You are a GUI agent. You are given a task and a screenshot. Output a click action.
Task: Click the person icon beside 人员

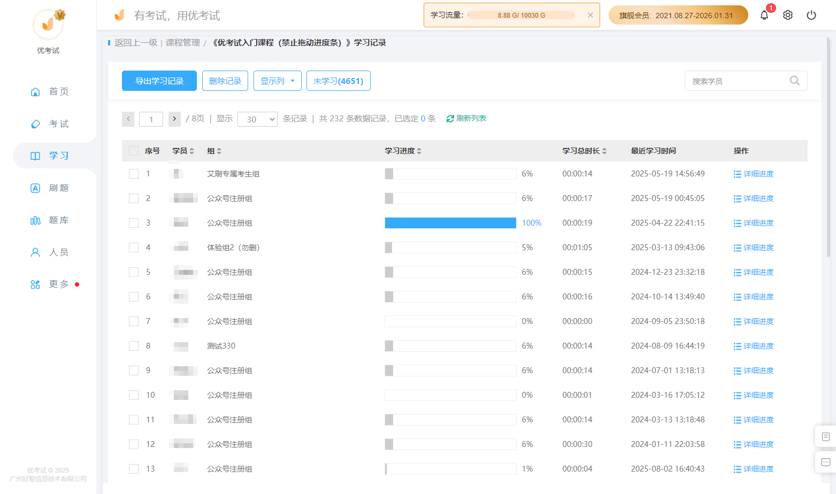(x=35, y=252)
